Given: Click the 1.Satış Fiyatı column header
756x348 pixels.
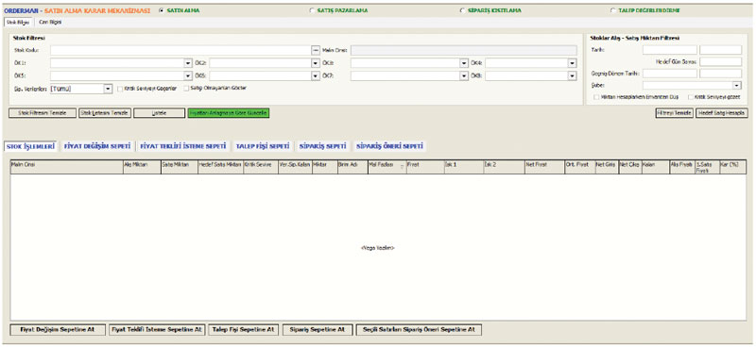Looking at the screenshot, I should point(706,167).
